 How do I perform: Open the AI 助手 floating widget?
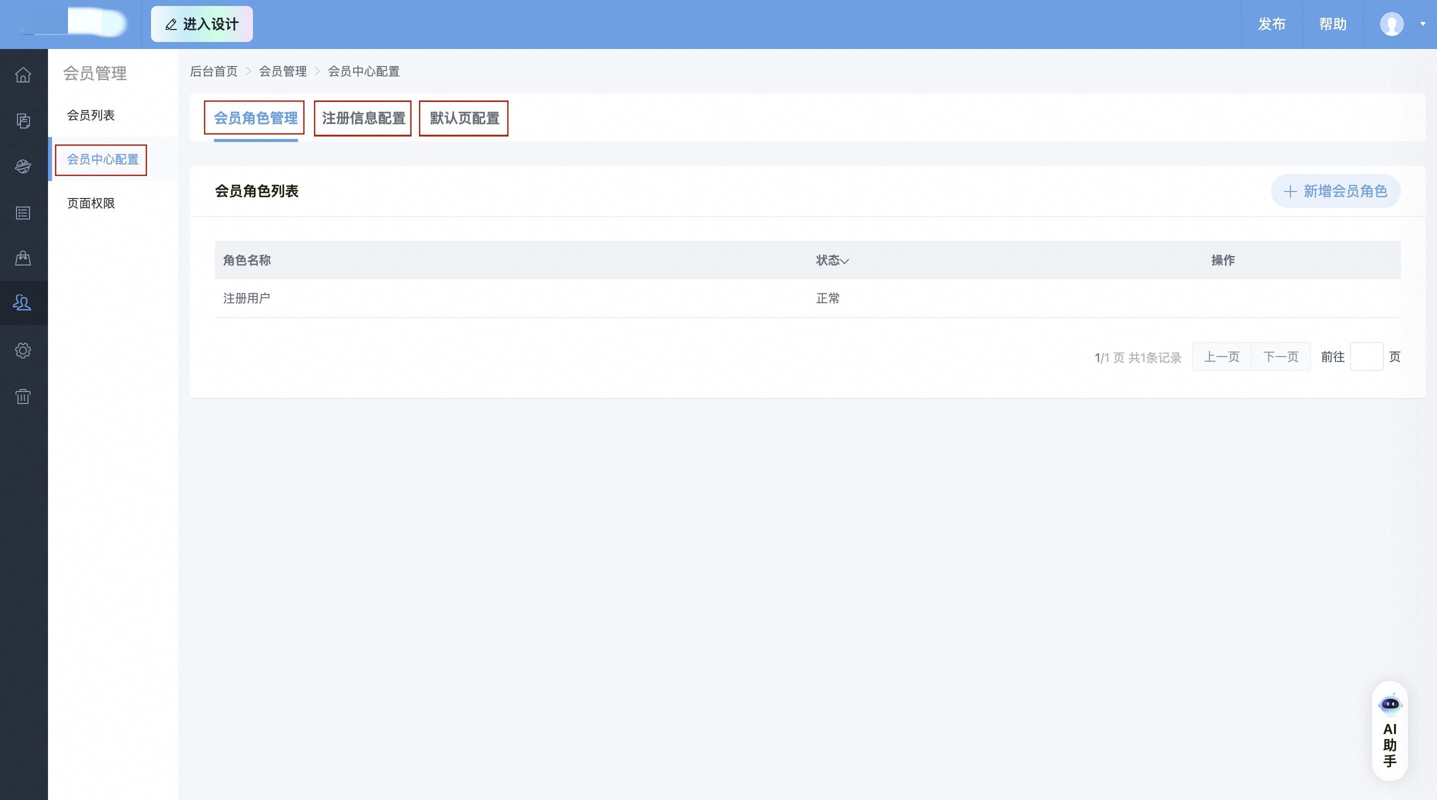1389,731
